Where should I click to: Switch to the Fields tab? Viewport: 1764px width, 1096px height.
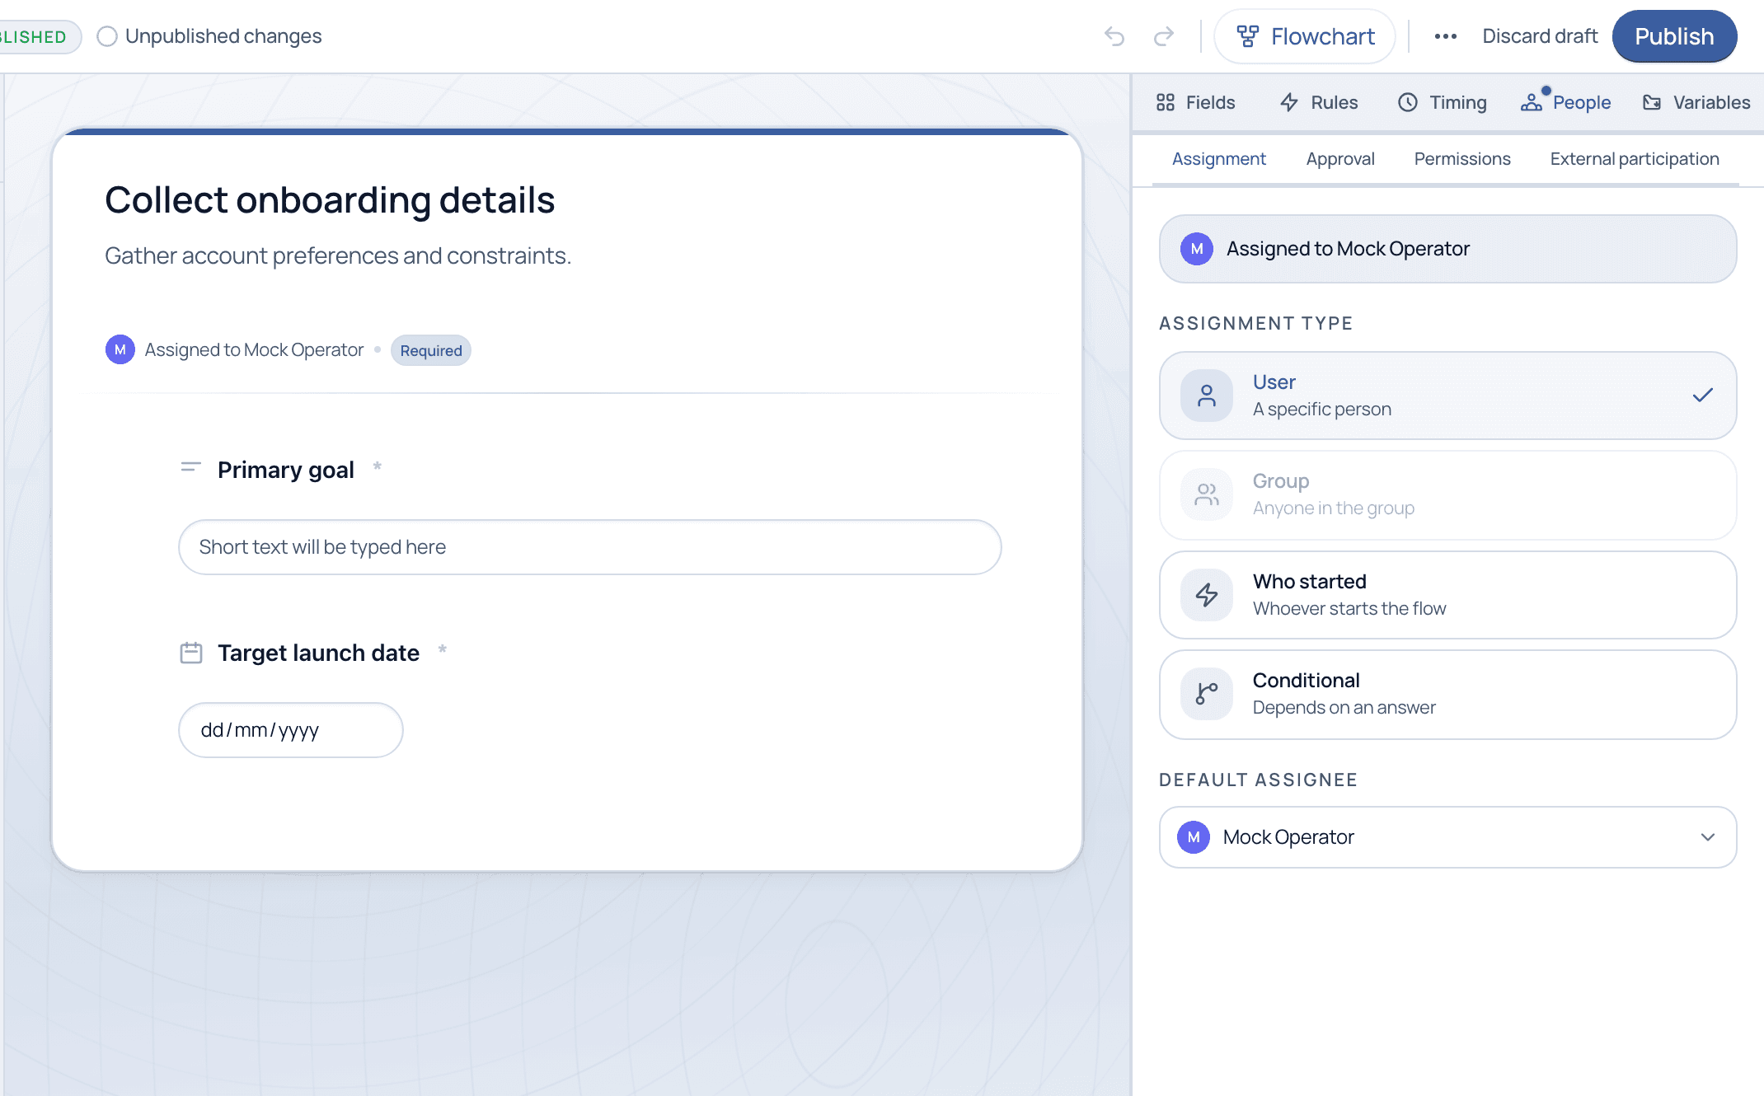coord(1195,102)
